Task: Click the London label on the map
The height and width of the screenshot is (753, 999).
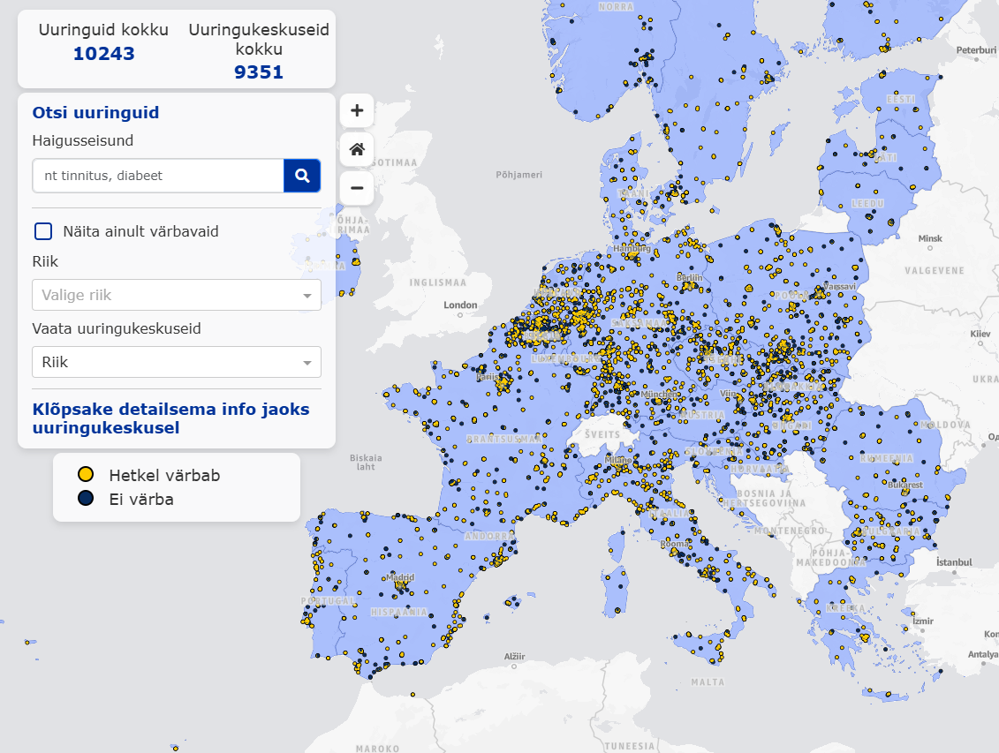Action: [x=460, y=305]
